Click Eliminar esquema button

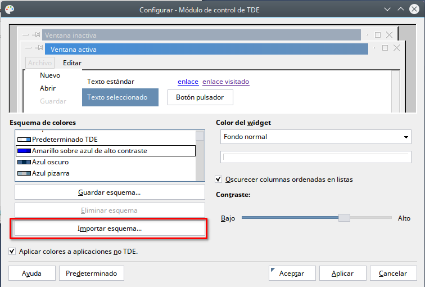(110, 210)
